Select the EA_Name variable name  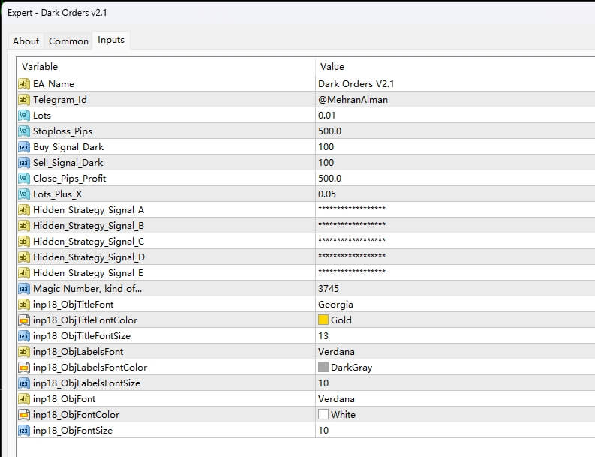pos(53,84)
